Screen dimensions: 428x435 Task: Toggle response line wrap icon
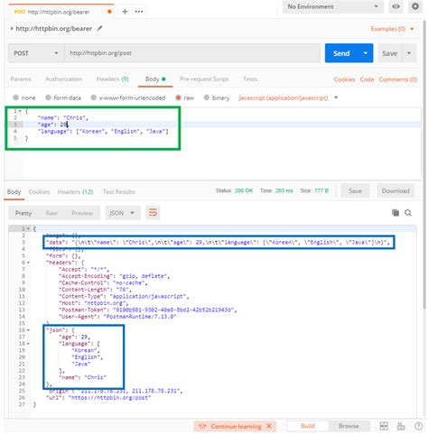(x=153, y=213)
